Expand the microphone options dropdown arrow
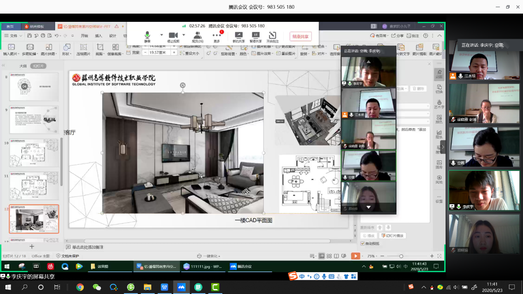Screen dimensions: 523x294 click(162, 35)
